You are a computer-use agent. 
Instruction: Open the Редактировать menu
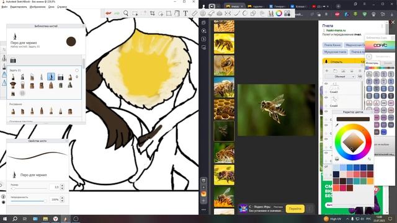19,7
